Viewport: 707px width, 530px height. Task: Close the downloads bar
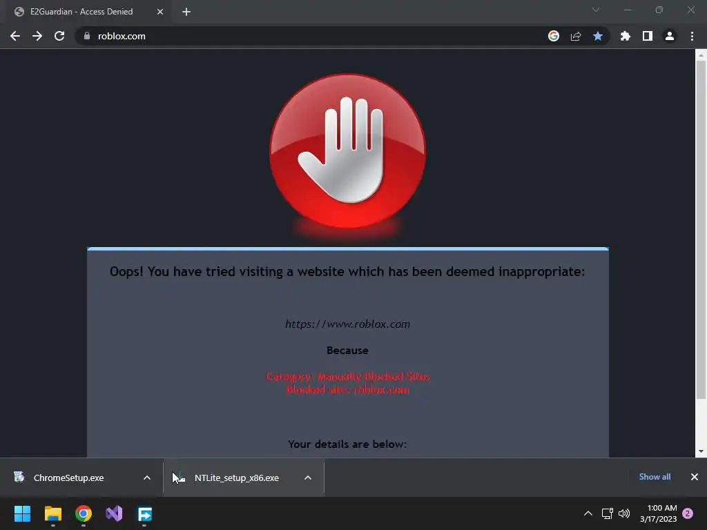click(695, 477)
